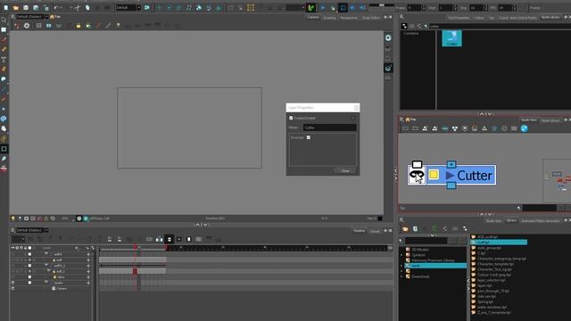Click the red playhead marker on the Timeline ruler

[135, 247]
